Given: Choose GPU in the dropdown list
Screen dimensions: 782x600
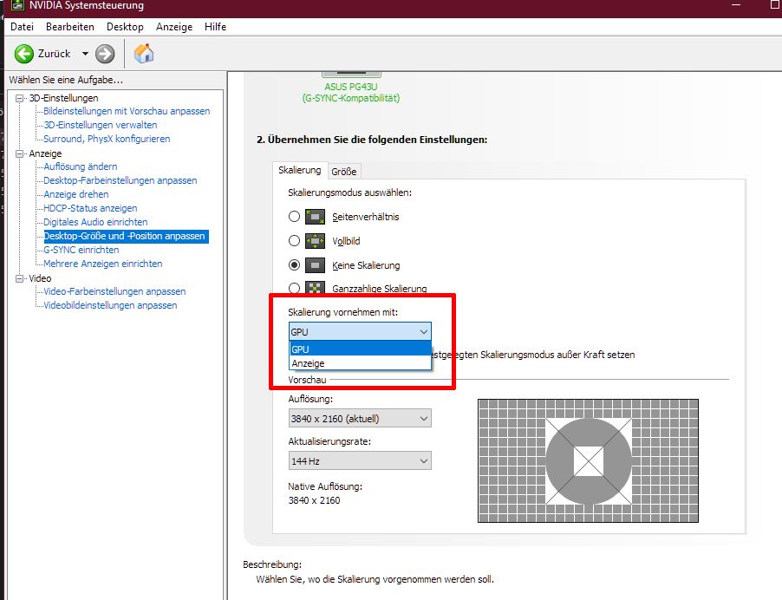Looking at the screenshot, I should [x=360, y=349].
